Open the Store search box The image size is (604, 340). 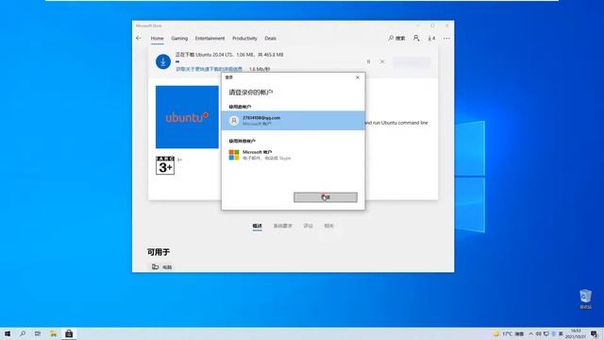click(396, 38)
